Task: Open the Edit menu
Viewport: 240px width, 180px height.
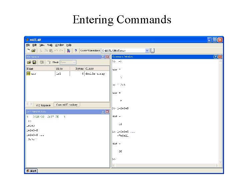Action: pos(34,45)
